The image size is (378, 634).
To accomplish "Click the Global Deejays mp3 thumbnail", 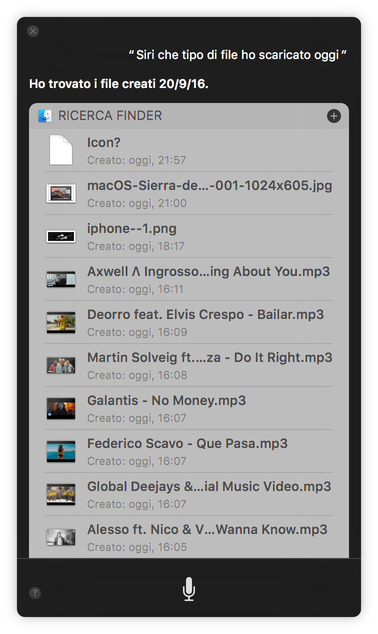I will coord(61,494).
